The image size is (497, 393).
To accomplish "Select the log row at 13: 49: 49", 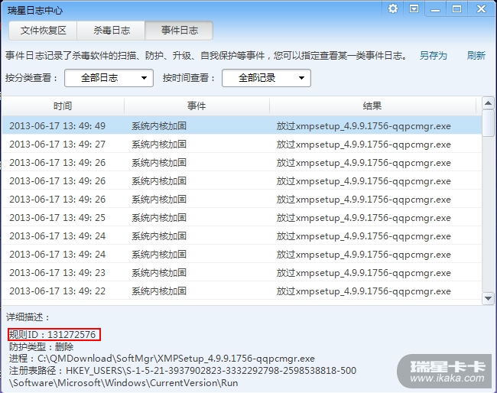I will click(x=242, y=126).
